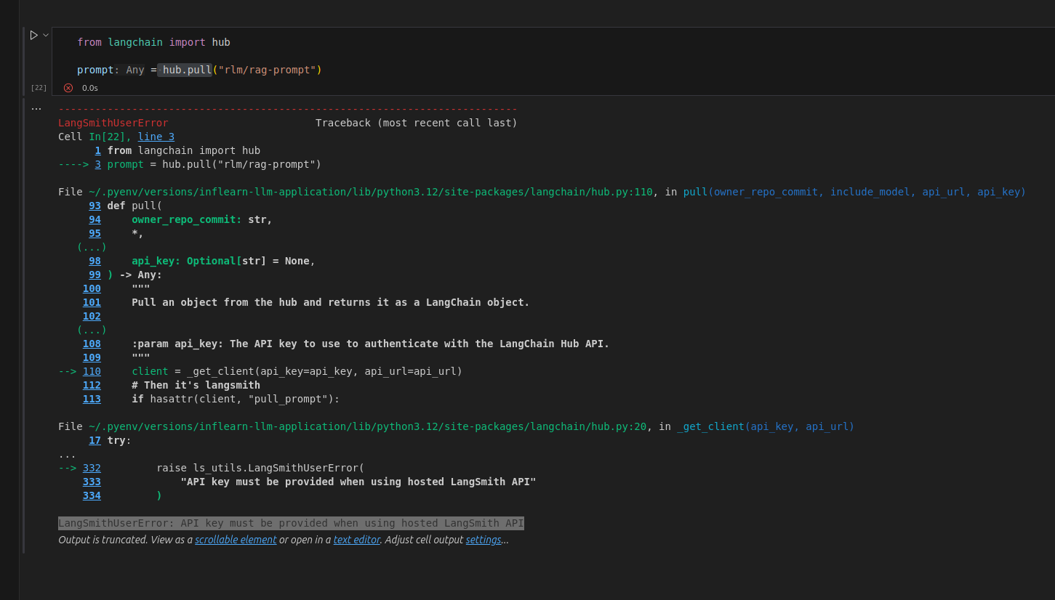Jump to hub.py line 94

(95, 219)
